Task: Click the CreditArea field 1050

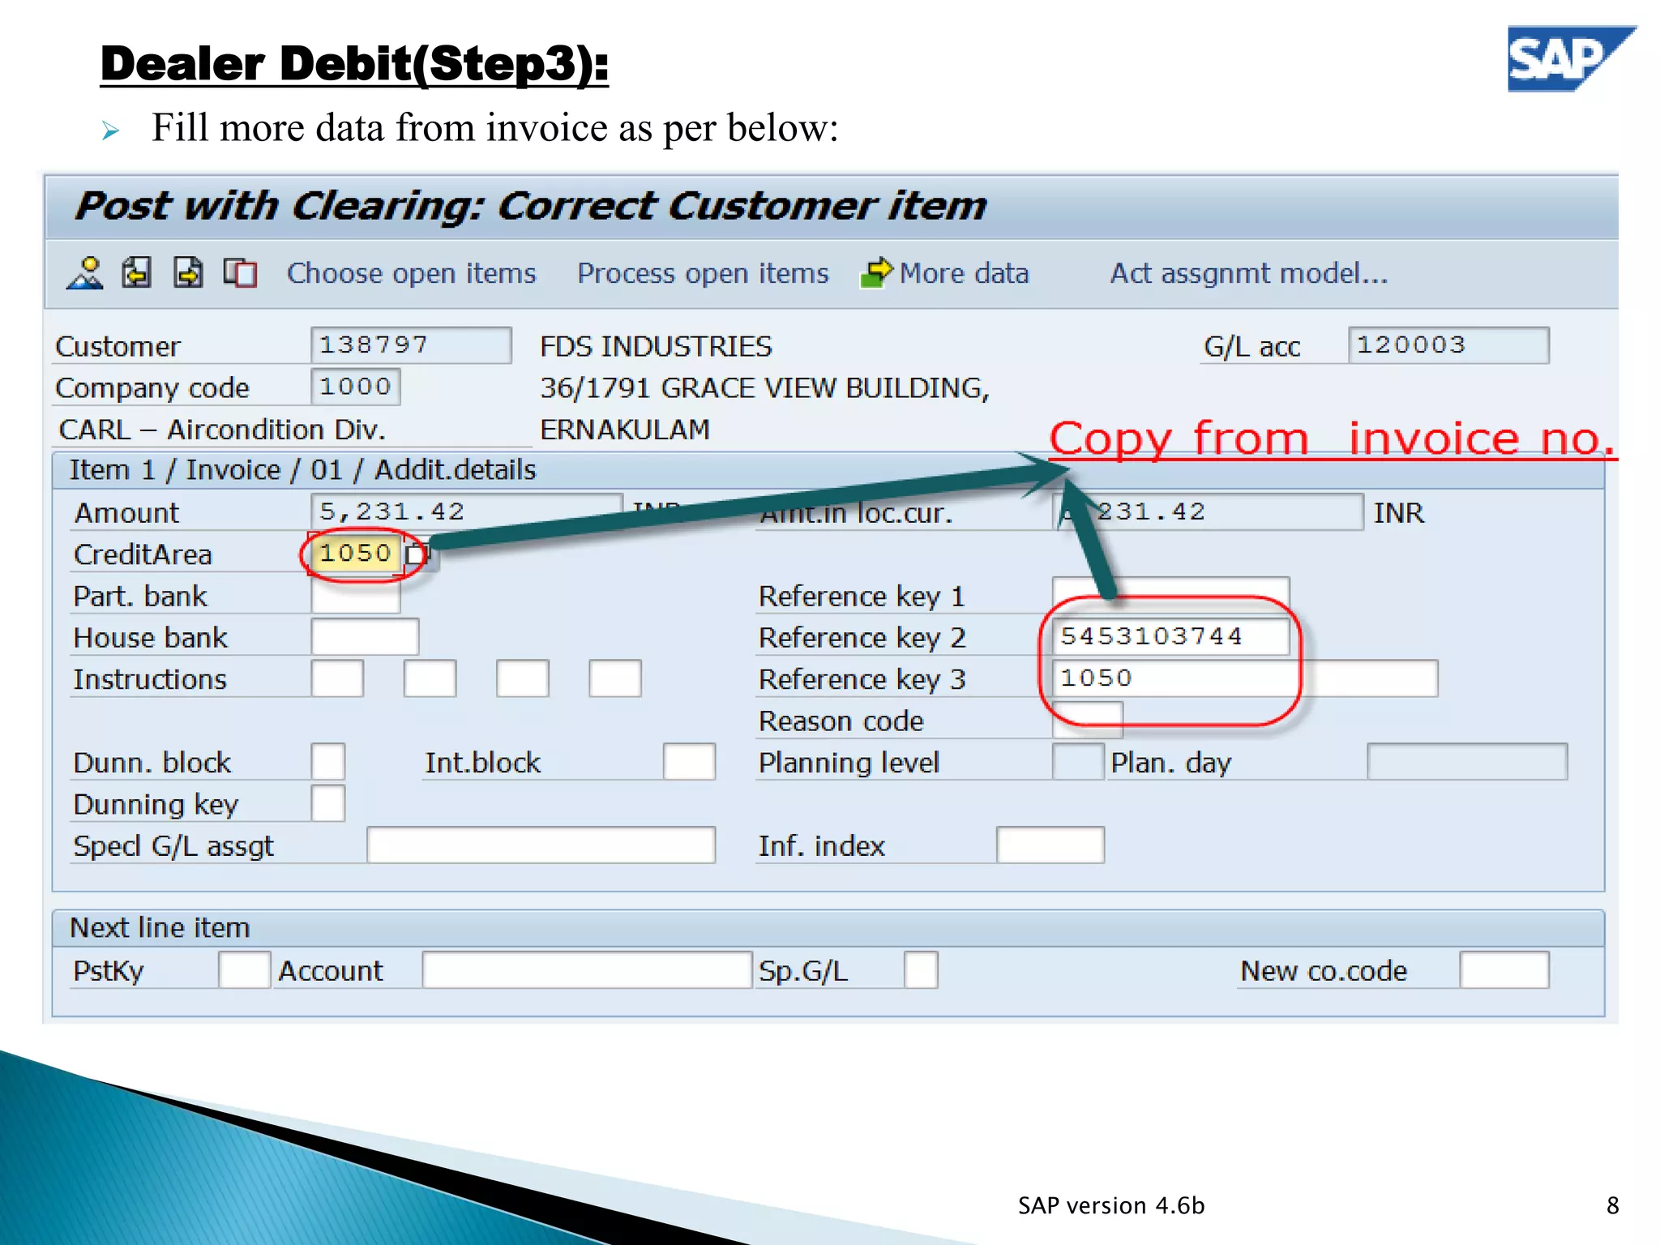Action: click(x=357, y=554)
